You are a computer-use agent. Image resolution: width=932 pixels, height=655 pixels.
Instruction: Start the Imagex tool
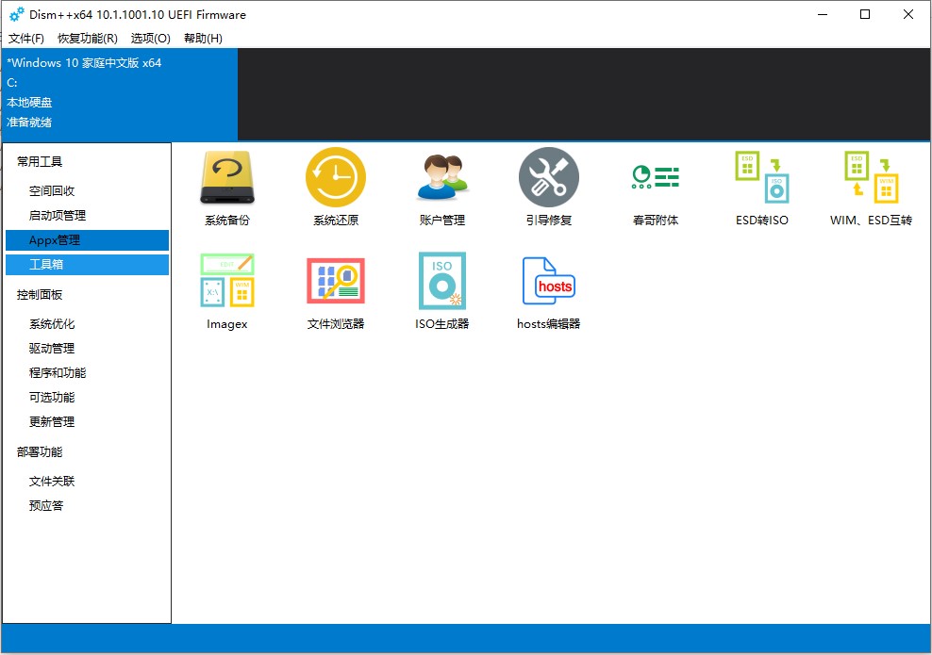click(x=227, y=289)
